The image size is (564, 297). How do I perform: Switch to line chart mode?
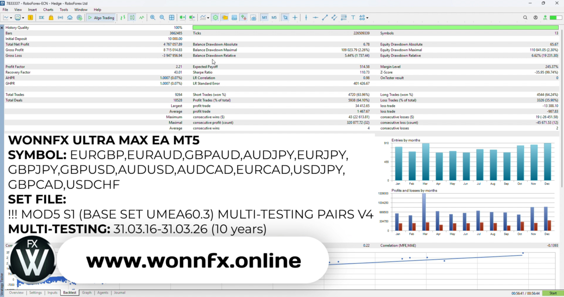click(x=142, y=18)
